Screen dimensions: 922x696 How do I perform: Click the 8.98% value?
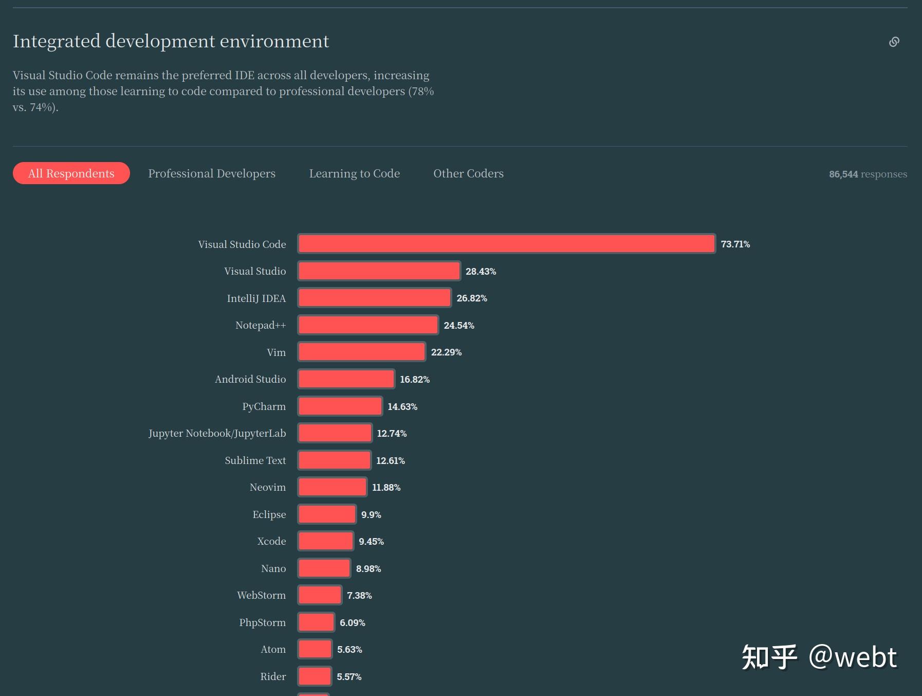[368, 568]
